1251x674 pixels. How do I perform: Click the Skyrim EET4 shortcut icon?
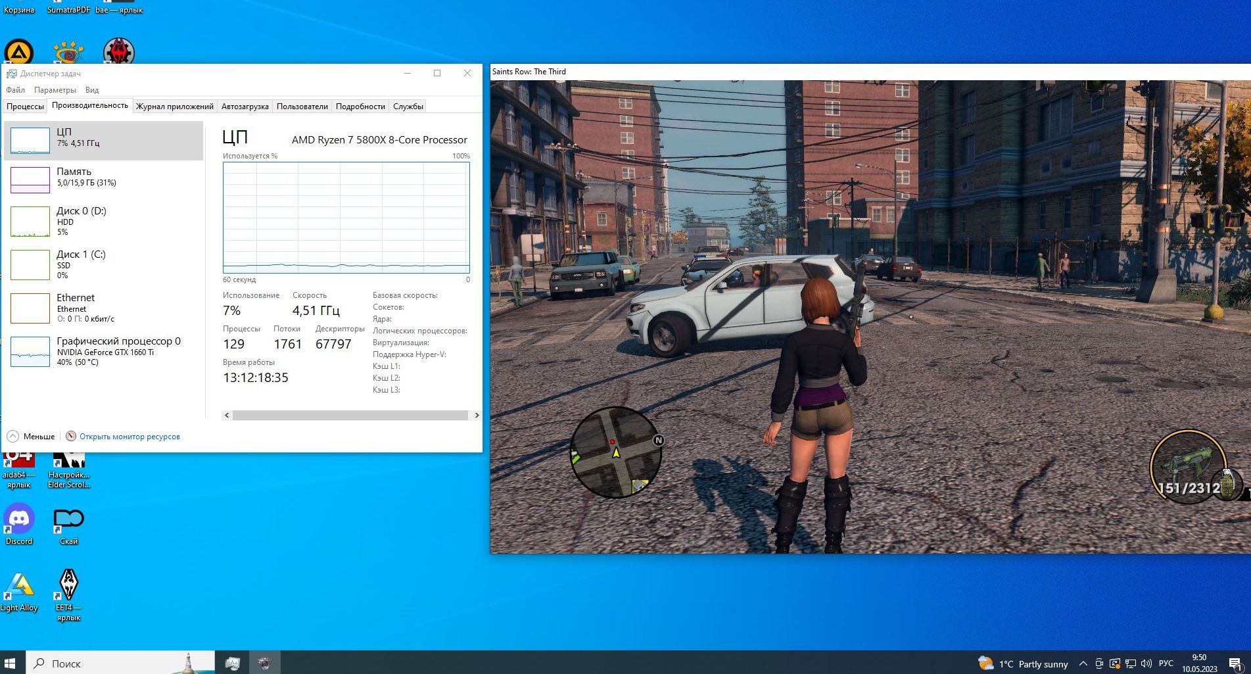point(68,585)
